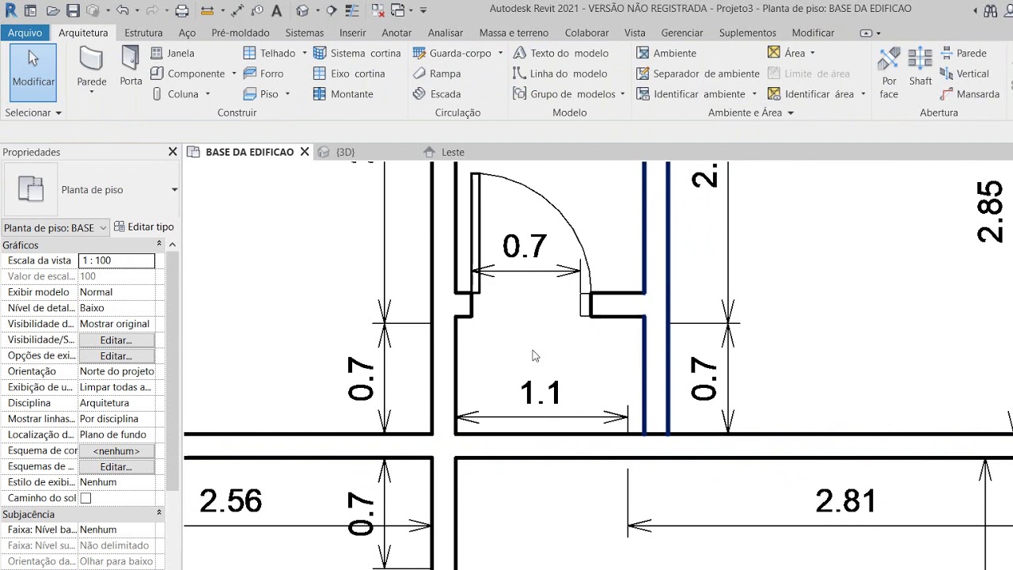Open Componente dropdown arrow
The image size is (1013, 570).
click(233, 74)
